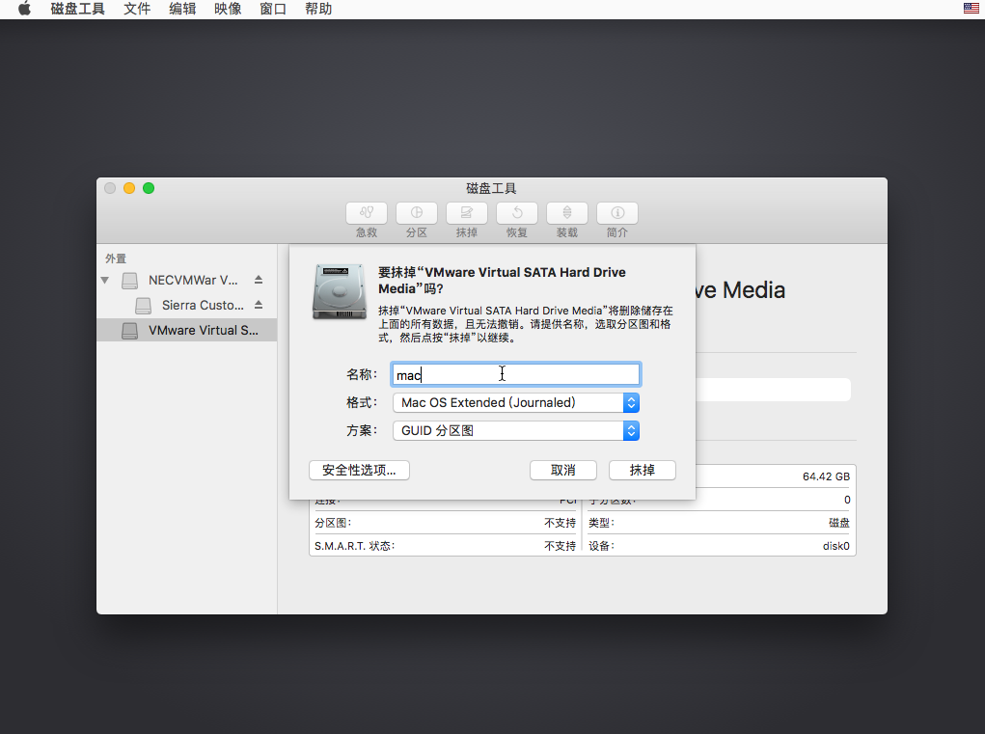Image resolution: width=985 pixels, height=734 pixels.
Task: Click the 取消 cancel button
Action: [562, 471]
